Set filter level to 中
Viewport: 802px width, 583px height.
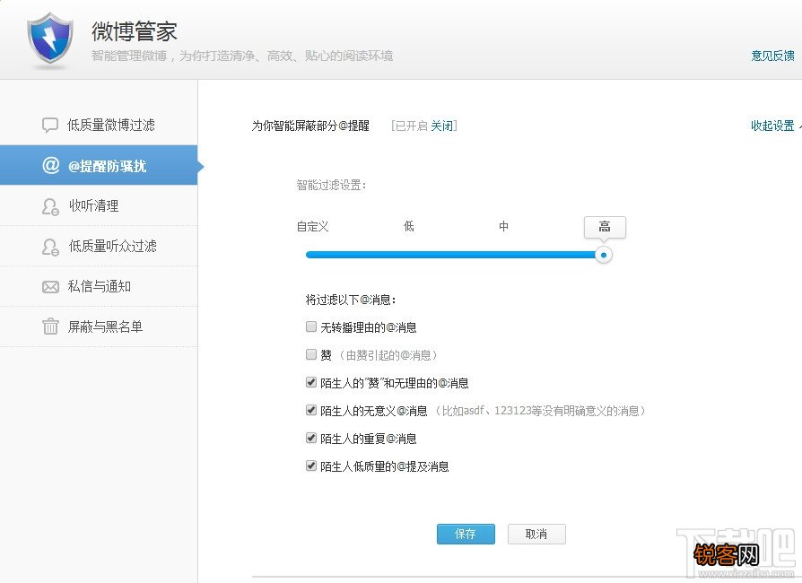pyautogui.click(x=504, y=226)
